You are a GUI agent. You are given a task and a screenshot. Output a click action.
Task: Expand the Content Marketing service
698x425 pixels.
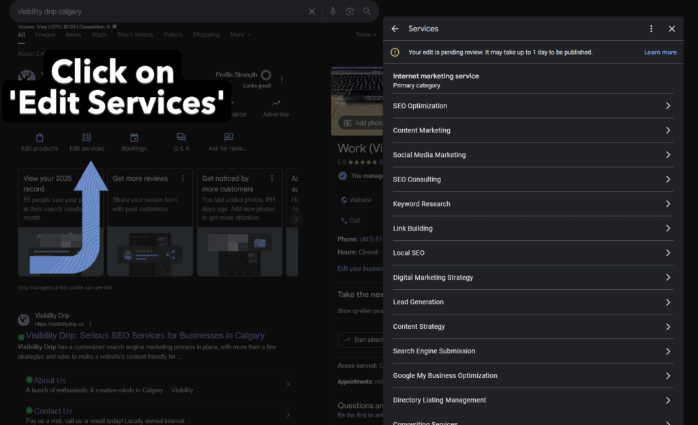point(533,130)
